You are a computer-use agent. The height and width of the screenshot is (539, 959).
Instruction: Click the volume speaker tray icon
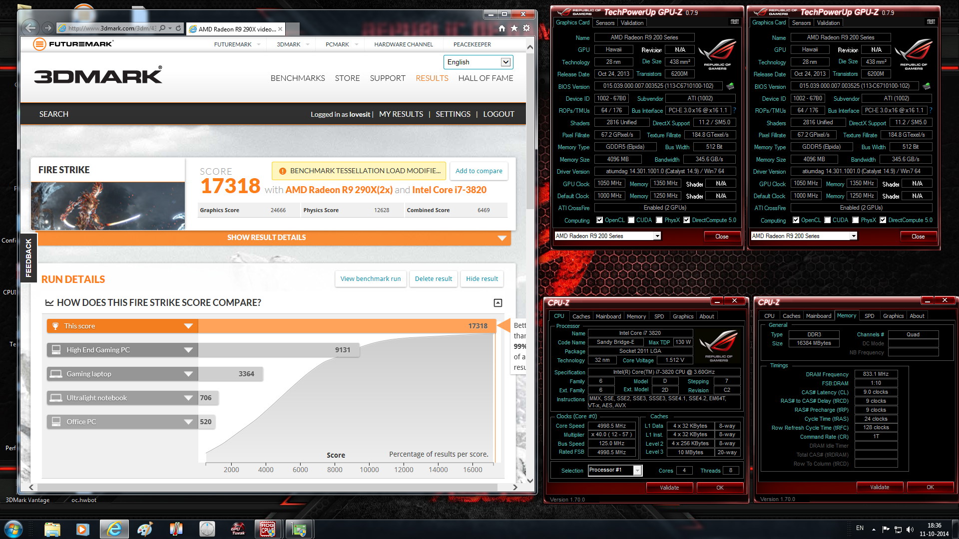(x=910, y=530)
